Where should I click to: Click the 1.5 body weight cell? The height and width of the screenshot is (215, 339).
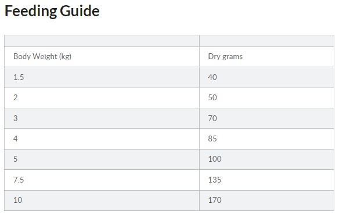coord(102,77)
